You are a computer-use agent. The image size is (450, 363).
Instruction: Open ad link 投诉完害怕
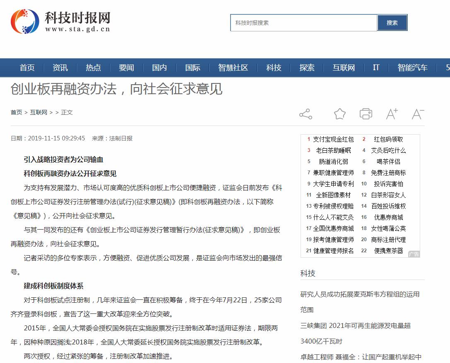pos(388,184)
